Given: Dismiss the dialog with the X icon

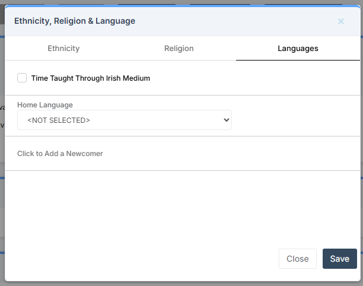Looking at the screenshot, I should point(341,21).
